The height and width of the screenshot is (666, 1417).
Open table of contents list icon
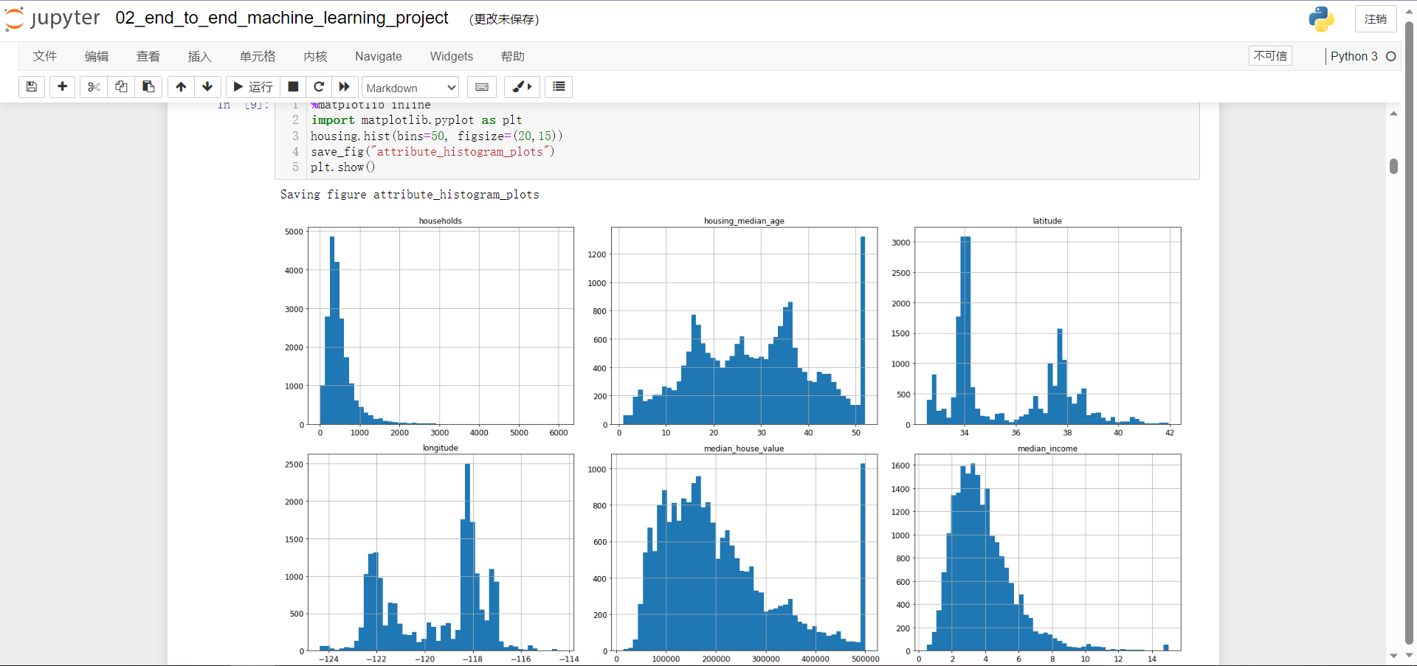point(559,87)
